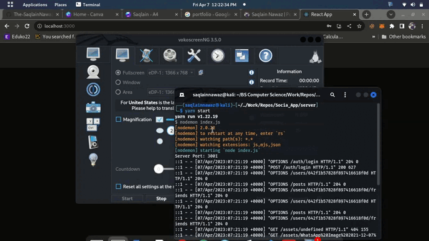Viewport: 429px width, 241px height.
Task: Adjust the Countdown slider handle
Action: pyautogui.click(x=159, y=169)
